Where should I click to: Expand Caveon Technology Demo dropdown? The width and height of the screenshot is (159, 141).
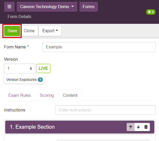point(47,7)
